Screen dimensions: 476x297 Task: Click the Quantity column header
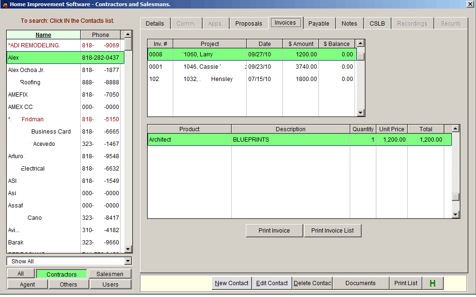(363, 129)
